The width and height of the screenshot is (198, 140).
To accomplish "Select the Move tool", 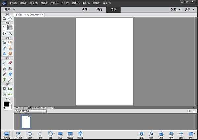I will [4, 28].
